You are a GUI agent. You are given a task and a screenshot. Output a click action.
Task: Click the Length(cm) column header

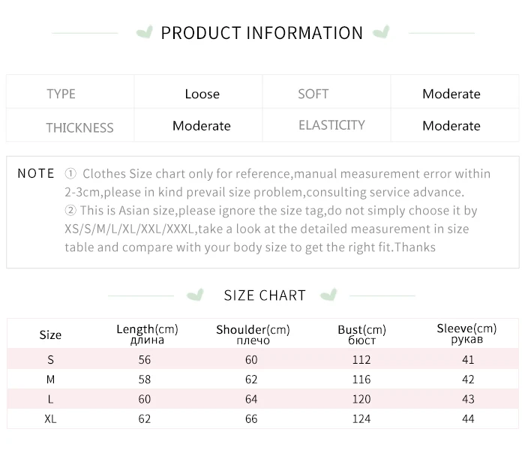[146, 334]
